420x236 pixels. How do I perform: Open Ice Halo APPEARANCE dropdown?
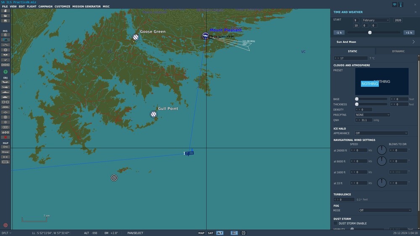381,133
